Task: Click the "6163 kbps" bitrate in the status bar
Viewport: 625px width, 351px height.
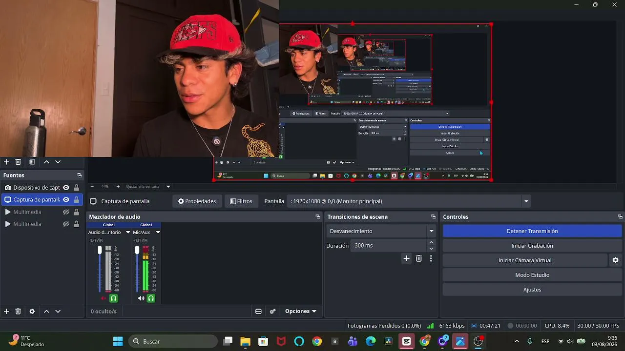Action: pyautogui.click(x=452, y=326)
